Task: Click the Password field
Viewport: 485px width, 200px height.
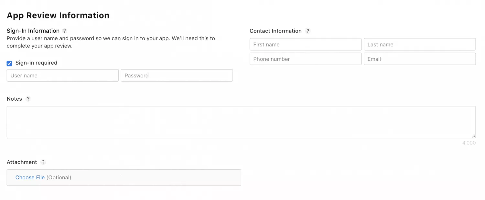Action: click(x=177, y=75)
